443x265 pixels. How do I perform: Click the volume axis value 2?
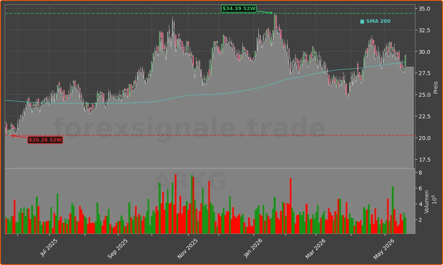point(421,220)
